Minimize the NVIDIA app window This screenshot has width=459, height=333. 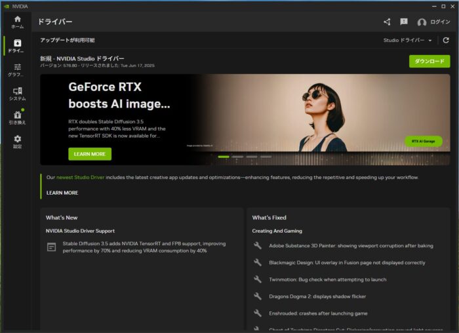(x=434, y=6)
